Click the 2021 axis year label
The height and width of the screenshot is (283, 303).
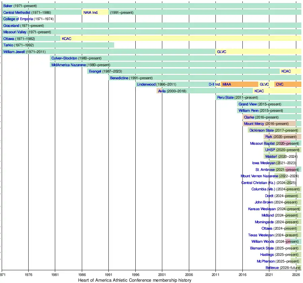click(x=269, y=275)
